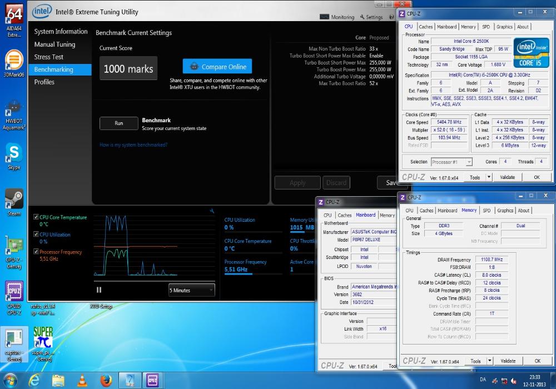This screenshot has height=389, width=556.
Task: Switch to Caches tab in CPU-Z CPU window
Action: coord(425,27)
